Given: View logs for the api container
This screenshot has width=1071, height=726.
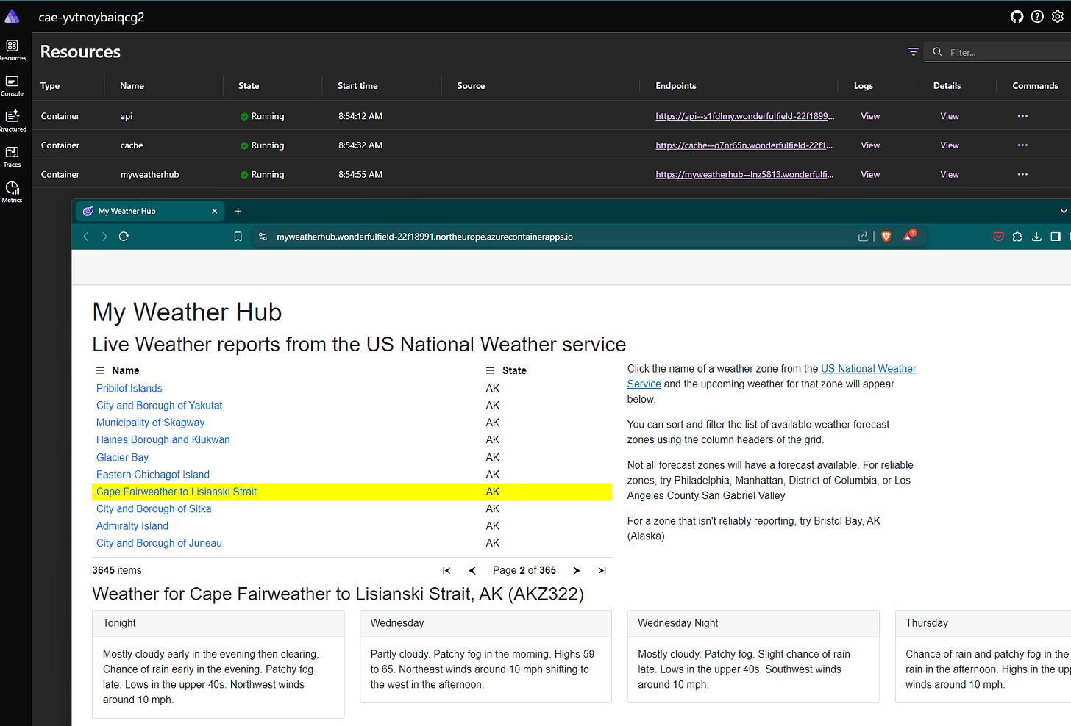Looking at the screenshot, I should (x=870, y=115).
